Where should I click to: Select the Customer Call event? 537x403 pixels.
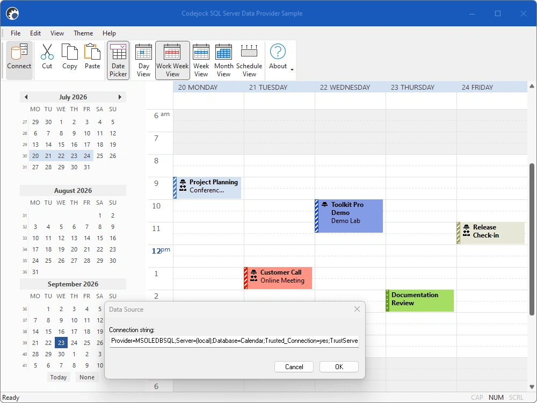[278, 278]
